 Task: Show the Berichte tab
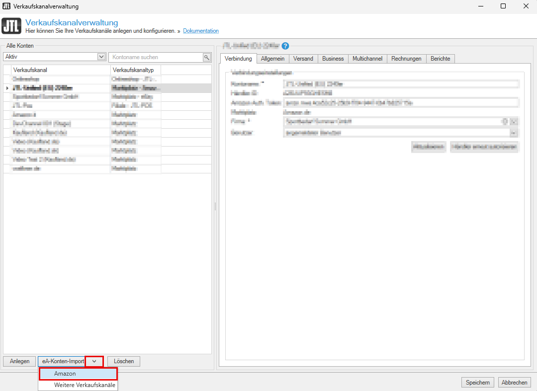(x=441, y=59)
